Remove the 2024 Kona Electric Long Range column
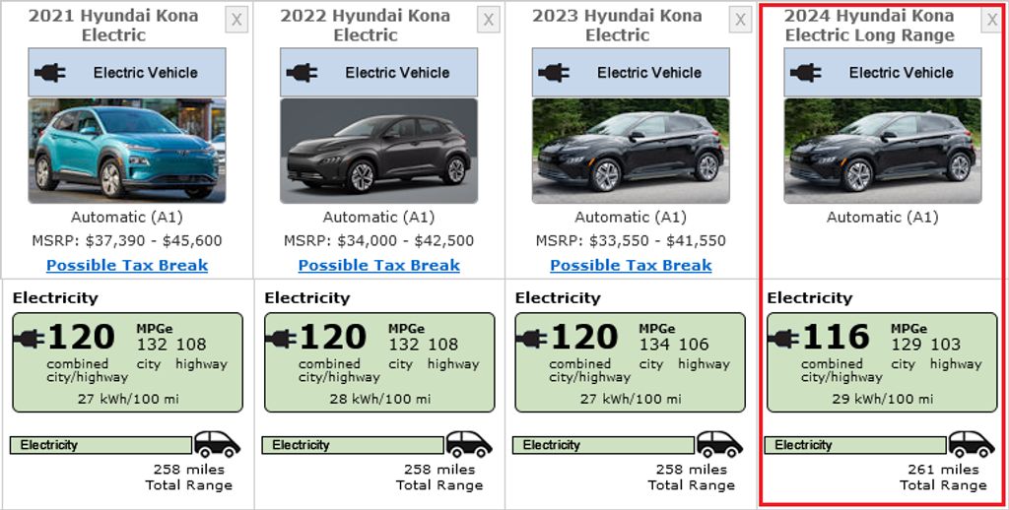This screenshot has width=1009, height=510. (992, 20)
